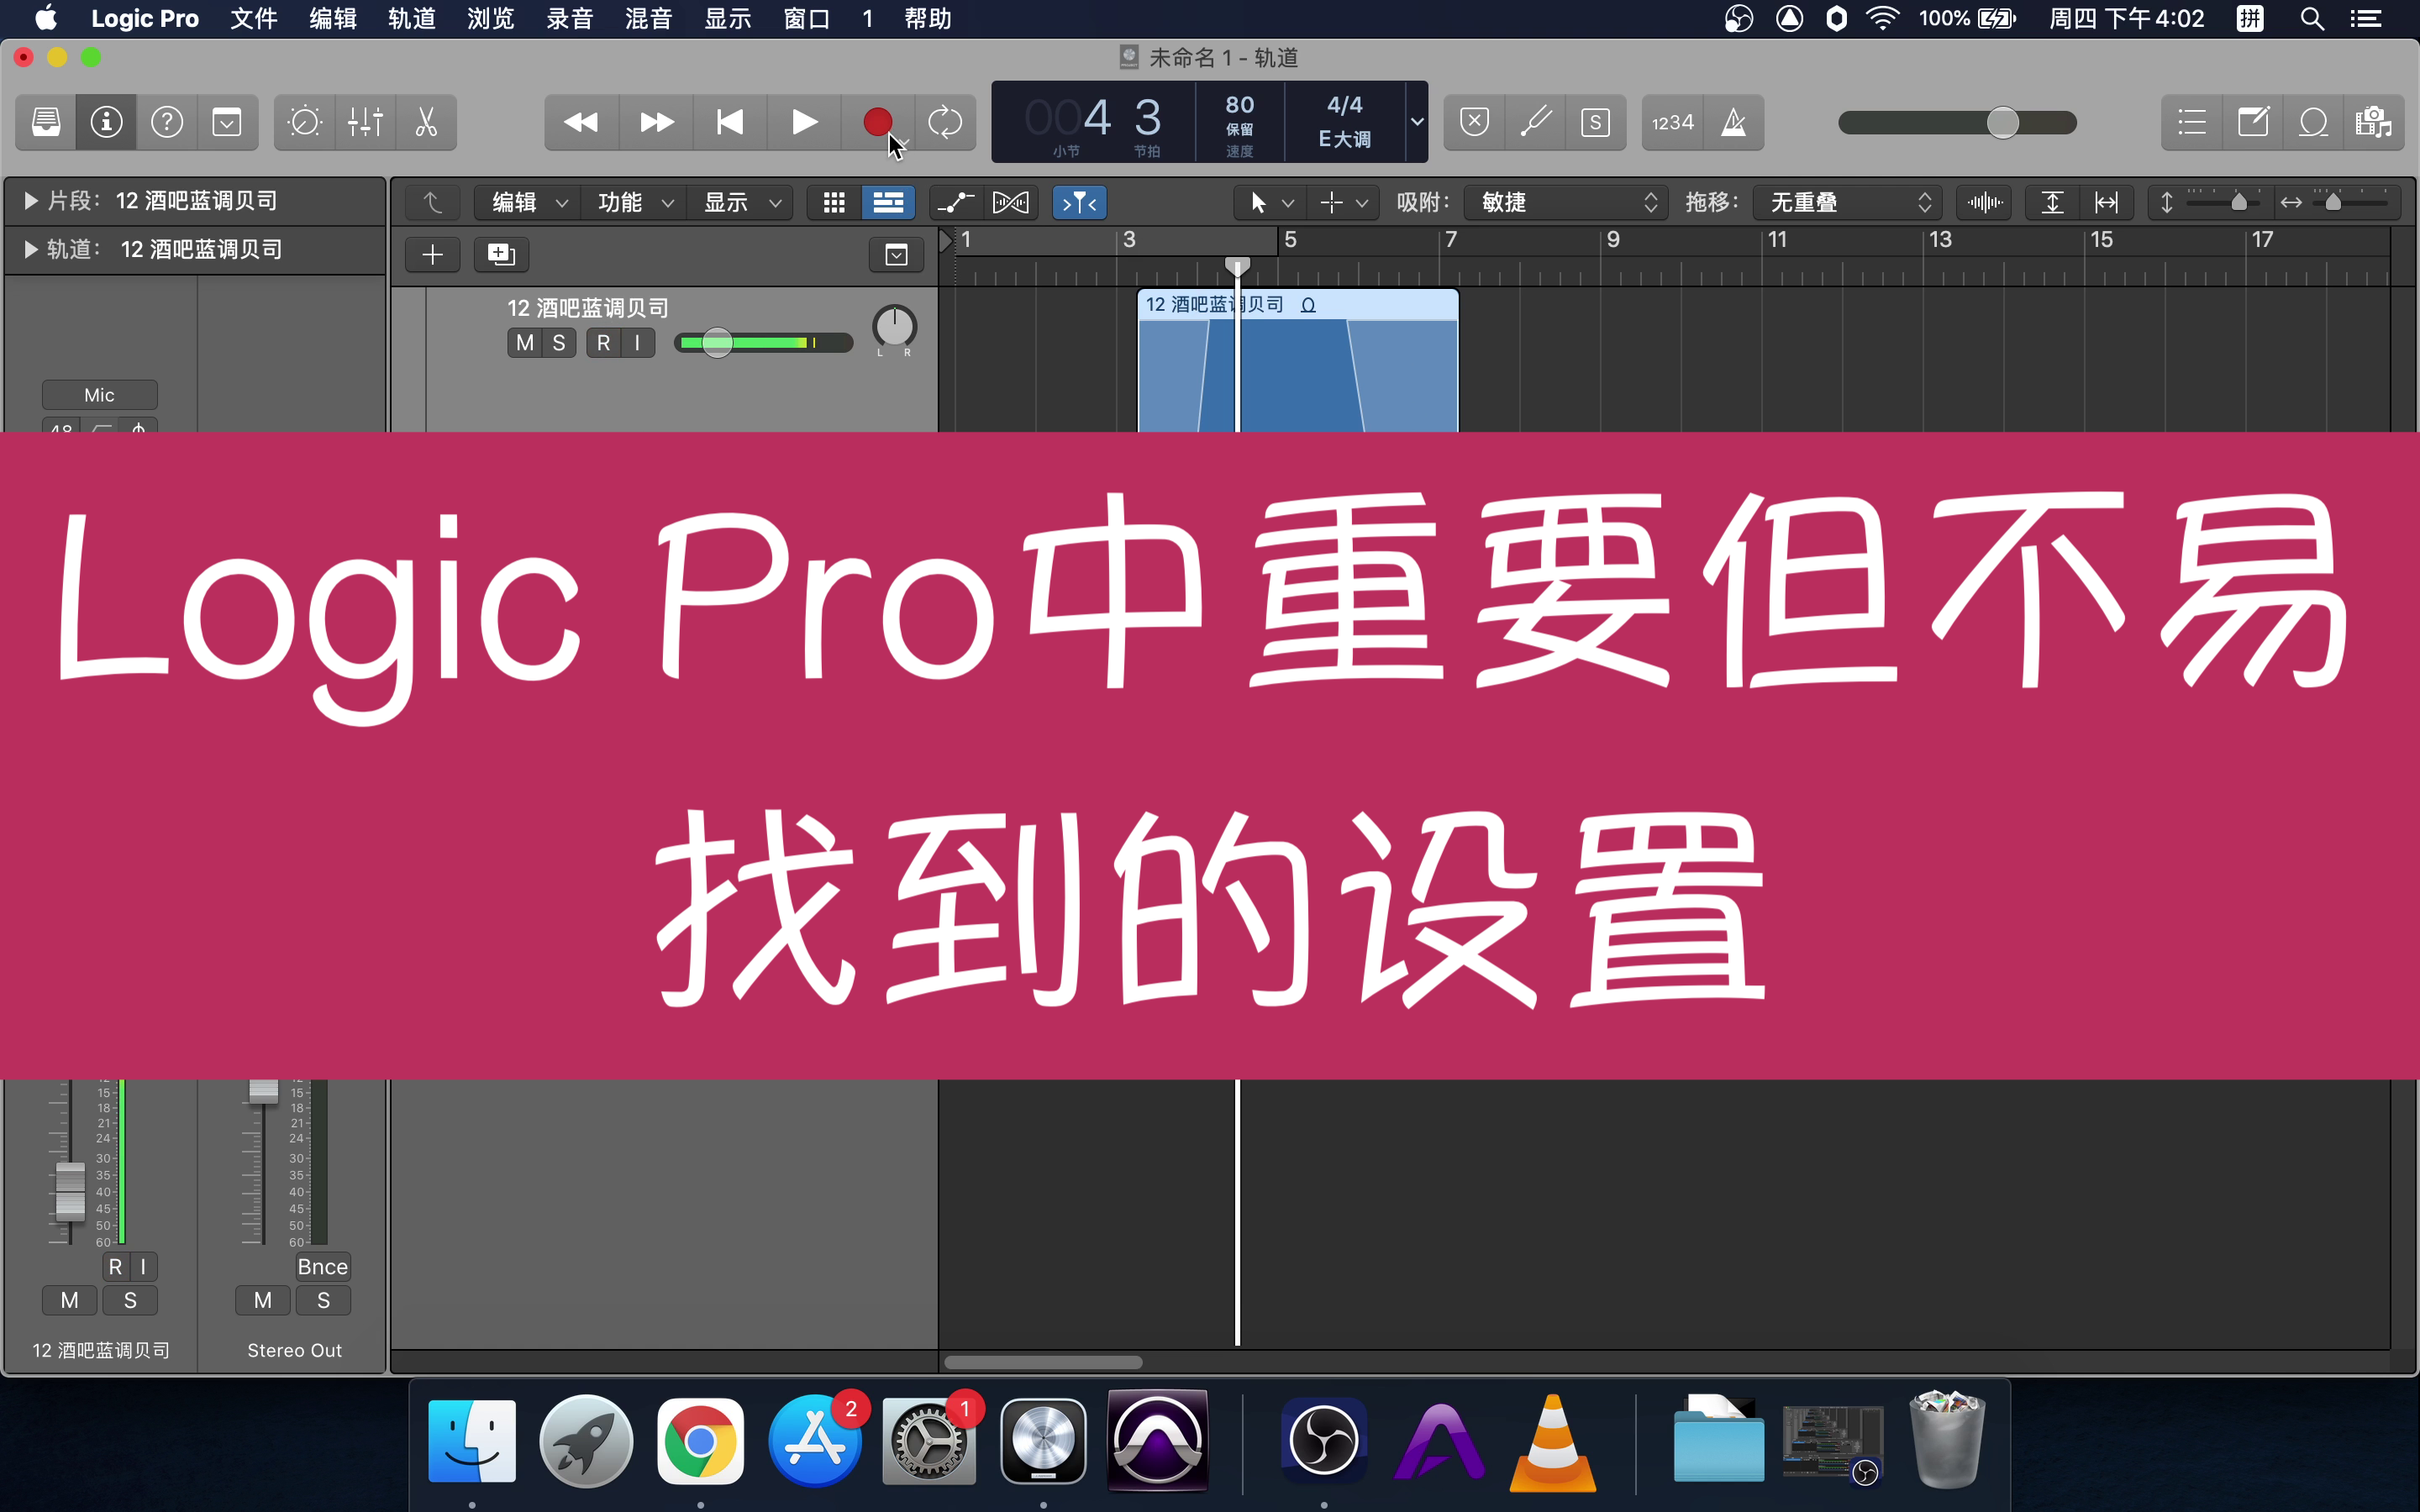Open List Editors icon
The height and width of the screenshot is (1512, 2420).
click(x=2192, y=122)
